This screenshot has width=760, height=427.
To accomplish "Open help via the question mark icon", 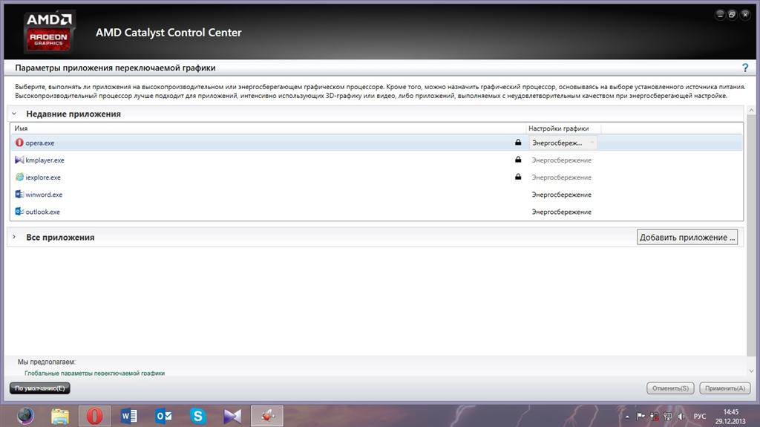I will coord(745,68).
